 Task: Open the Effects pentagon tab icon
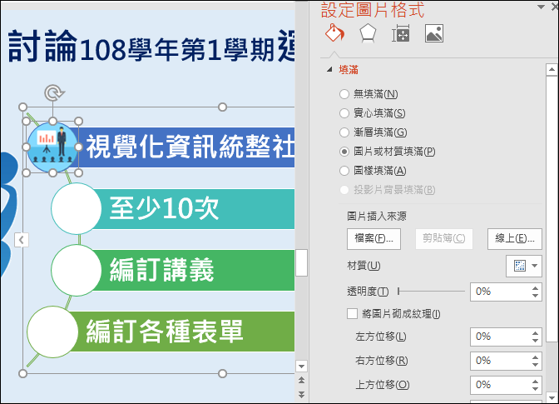tap(368, 33)
